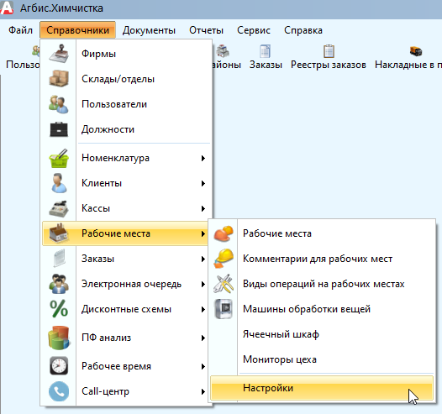Click the Накладные truck toolbar icon
The image size is (442, 414).
(x=416, y=51)
